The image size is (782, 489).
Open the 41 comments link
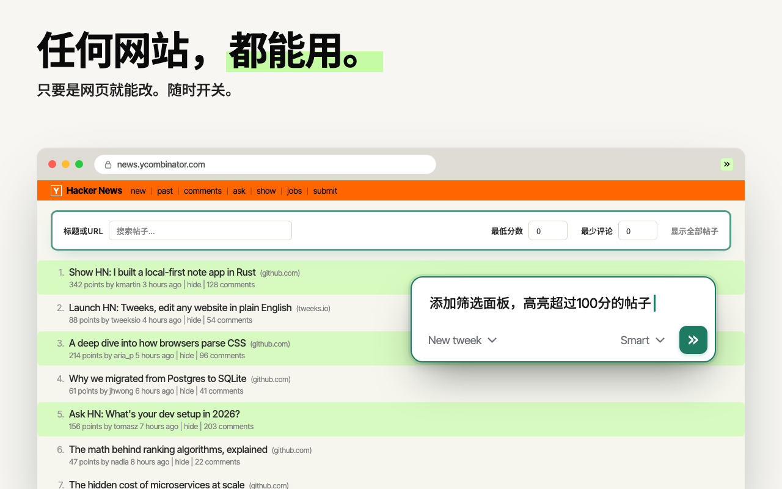click(221, 391)
